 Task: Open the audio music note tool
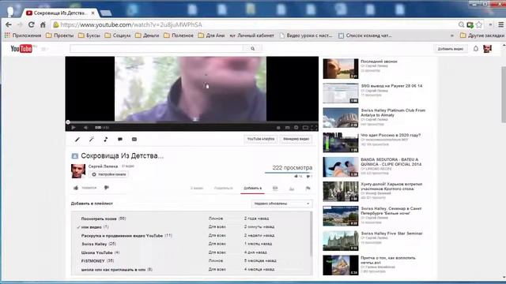[105, 139]
